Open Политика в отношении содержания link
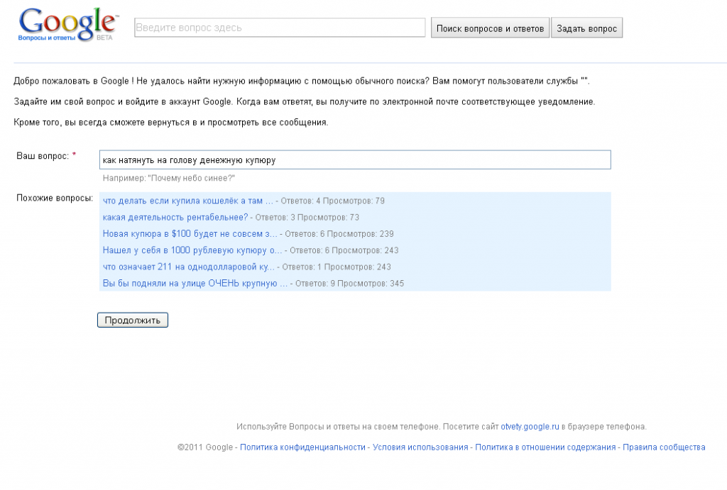727x490 pixels. click(545, 447)
